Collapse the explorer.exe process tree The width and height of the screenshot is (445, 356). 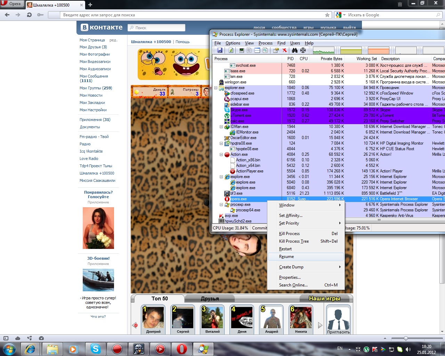pyautogui.click(x=216, y=88)
